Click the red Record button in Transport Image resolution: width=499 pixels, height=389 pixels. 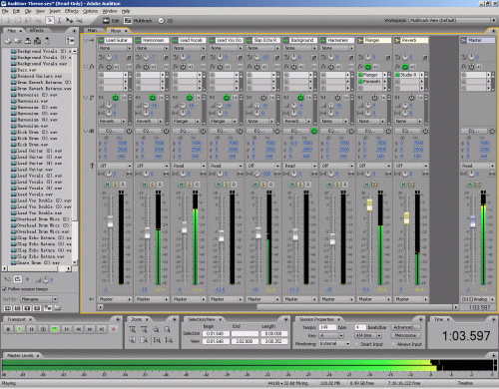(x=113, y=329)
